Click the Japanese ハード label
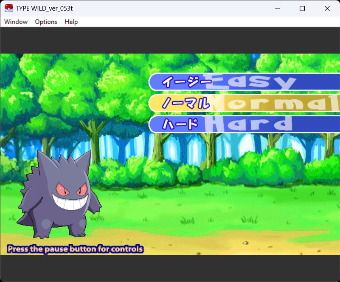Viewport: 340px width, 282px height. [180, 124]
